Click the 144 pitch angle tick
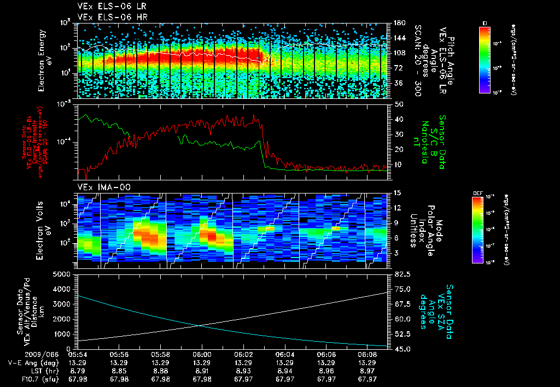 point(399,38)
